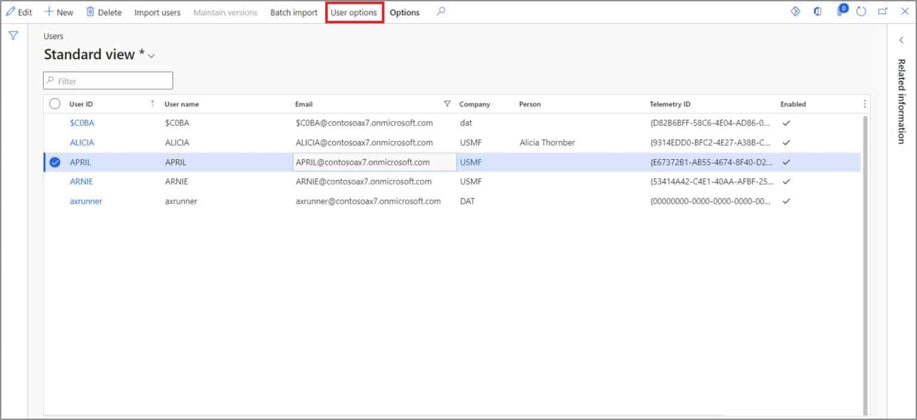This screenshot has height=420, width=917.
Task: Open the User options menu
Action: pyautogui.click(x=354, y=12)
